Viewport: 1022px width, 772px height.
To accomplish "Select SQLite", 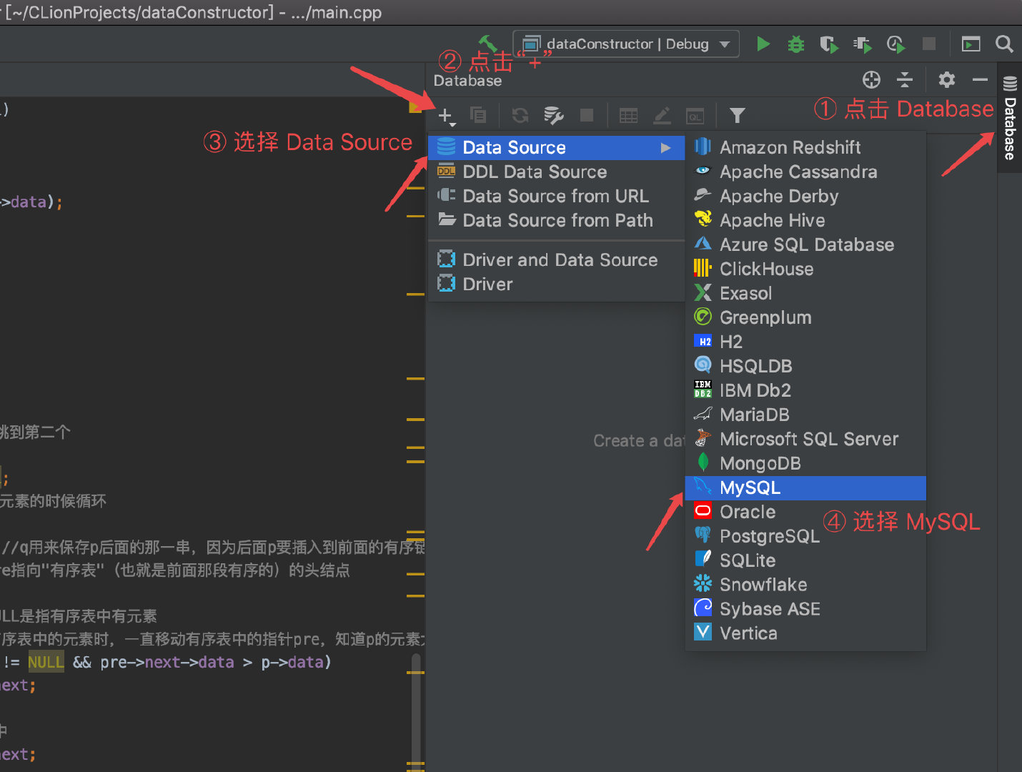I will [805, 561].
